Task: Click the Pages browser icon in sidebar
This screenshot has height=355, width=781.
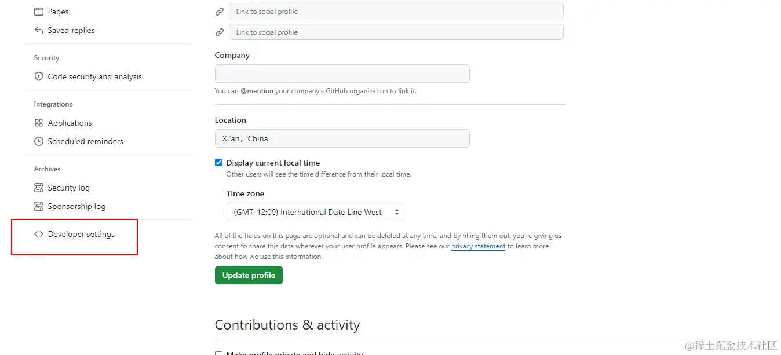Action: tap(39, 12)
